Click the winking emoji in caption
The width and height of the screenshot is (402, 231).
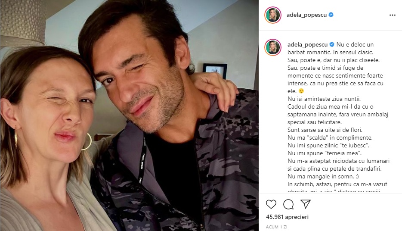pyautogui.click(x=301, y=91)
